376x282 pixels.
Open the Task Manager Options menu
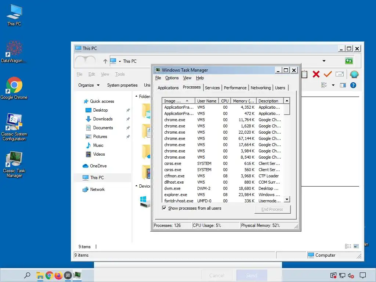tap(172, 78)
